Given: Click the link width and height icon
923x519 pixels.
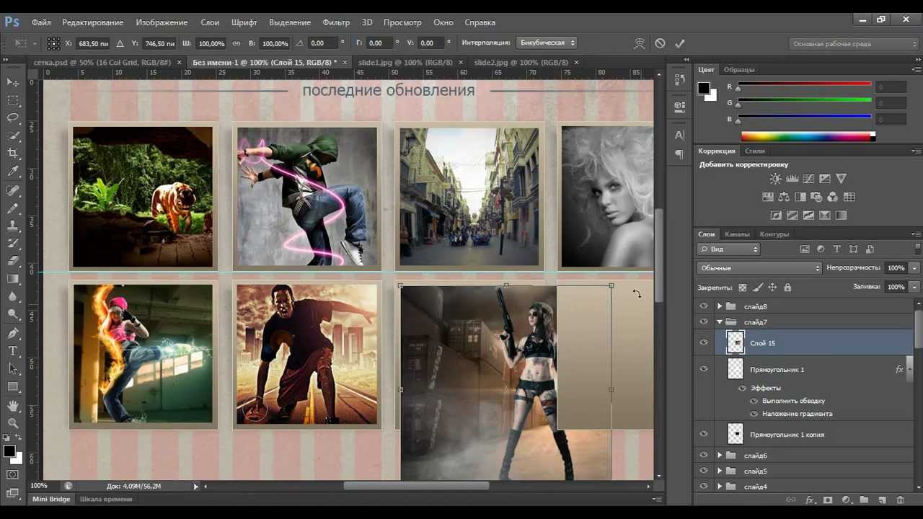Looking at the screenshot, I should pyautogui.click(x=237, y=43).
